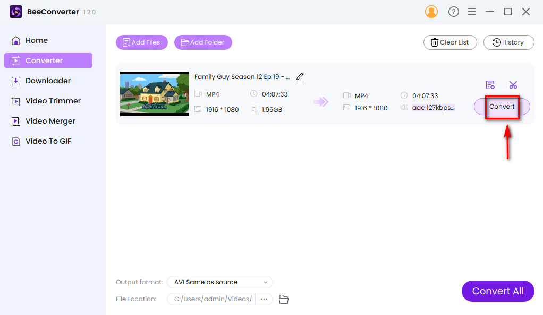
Task: Rename file with pencil edit icon
Action: click(x=300, y=77)
